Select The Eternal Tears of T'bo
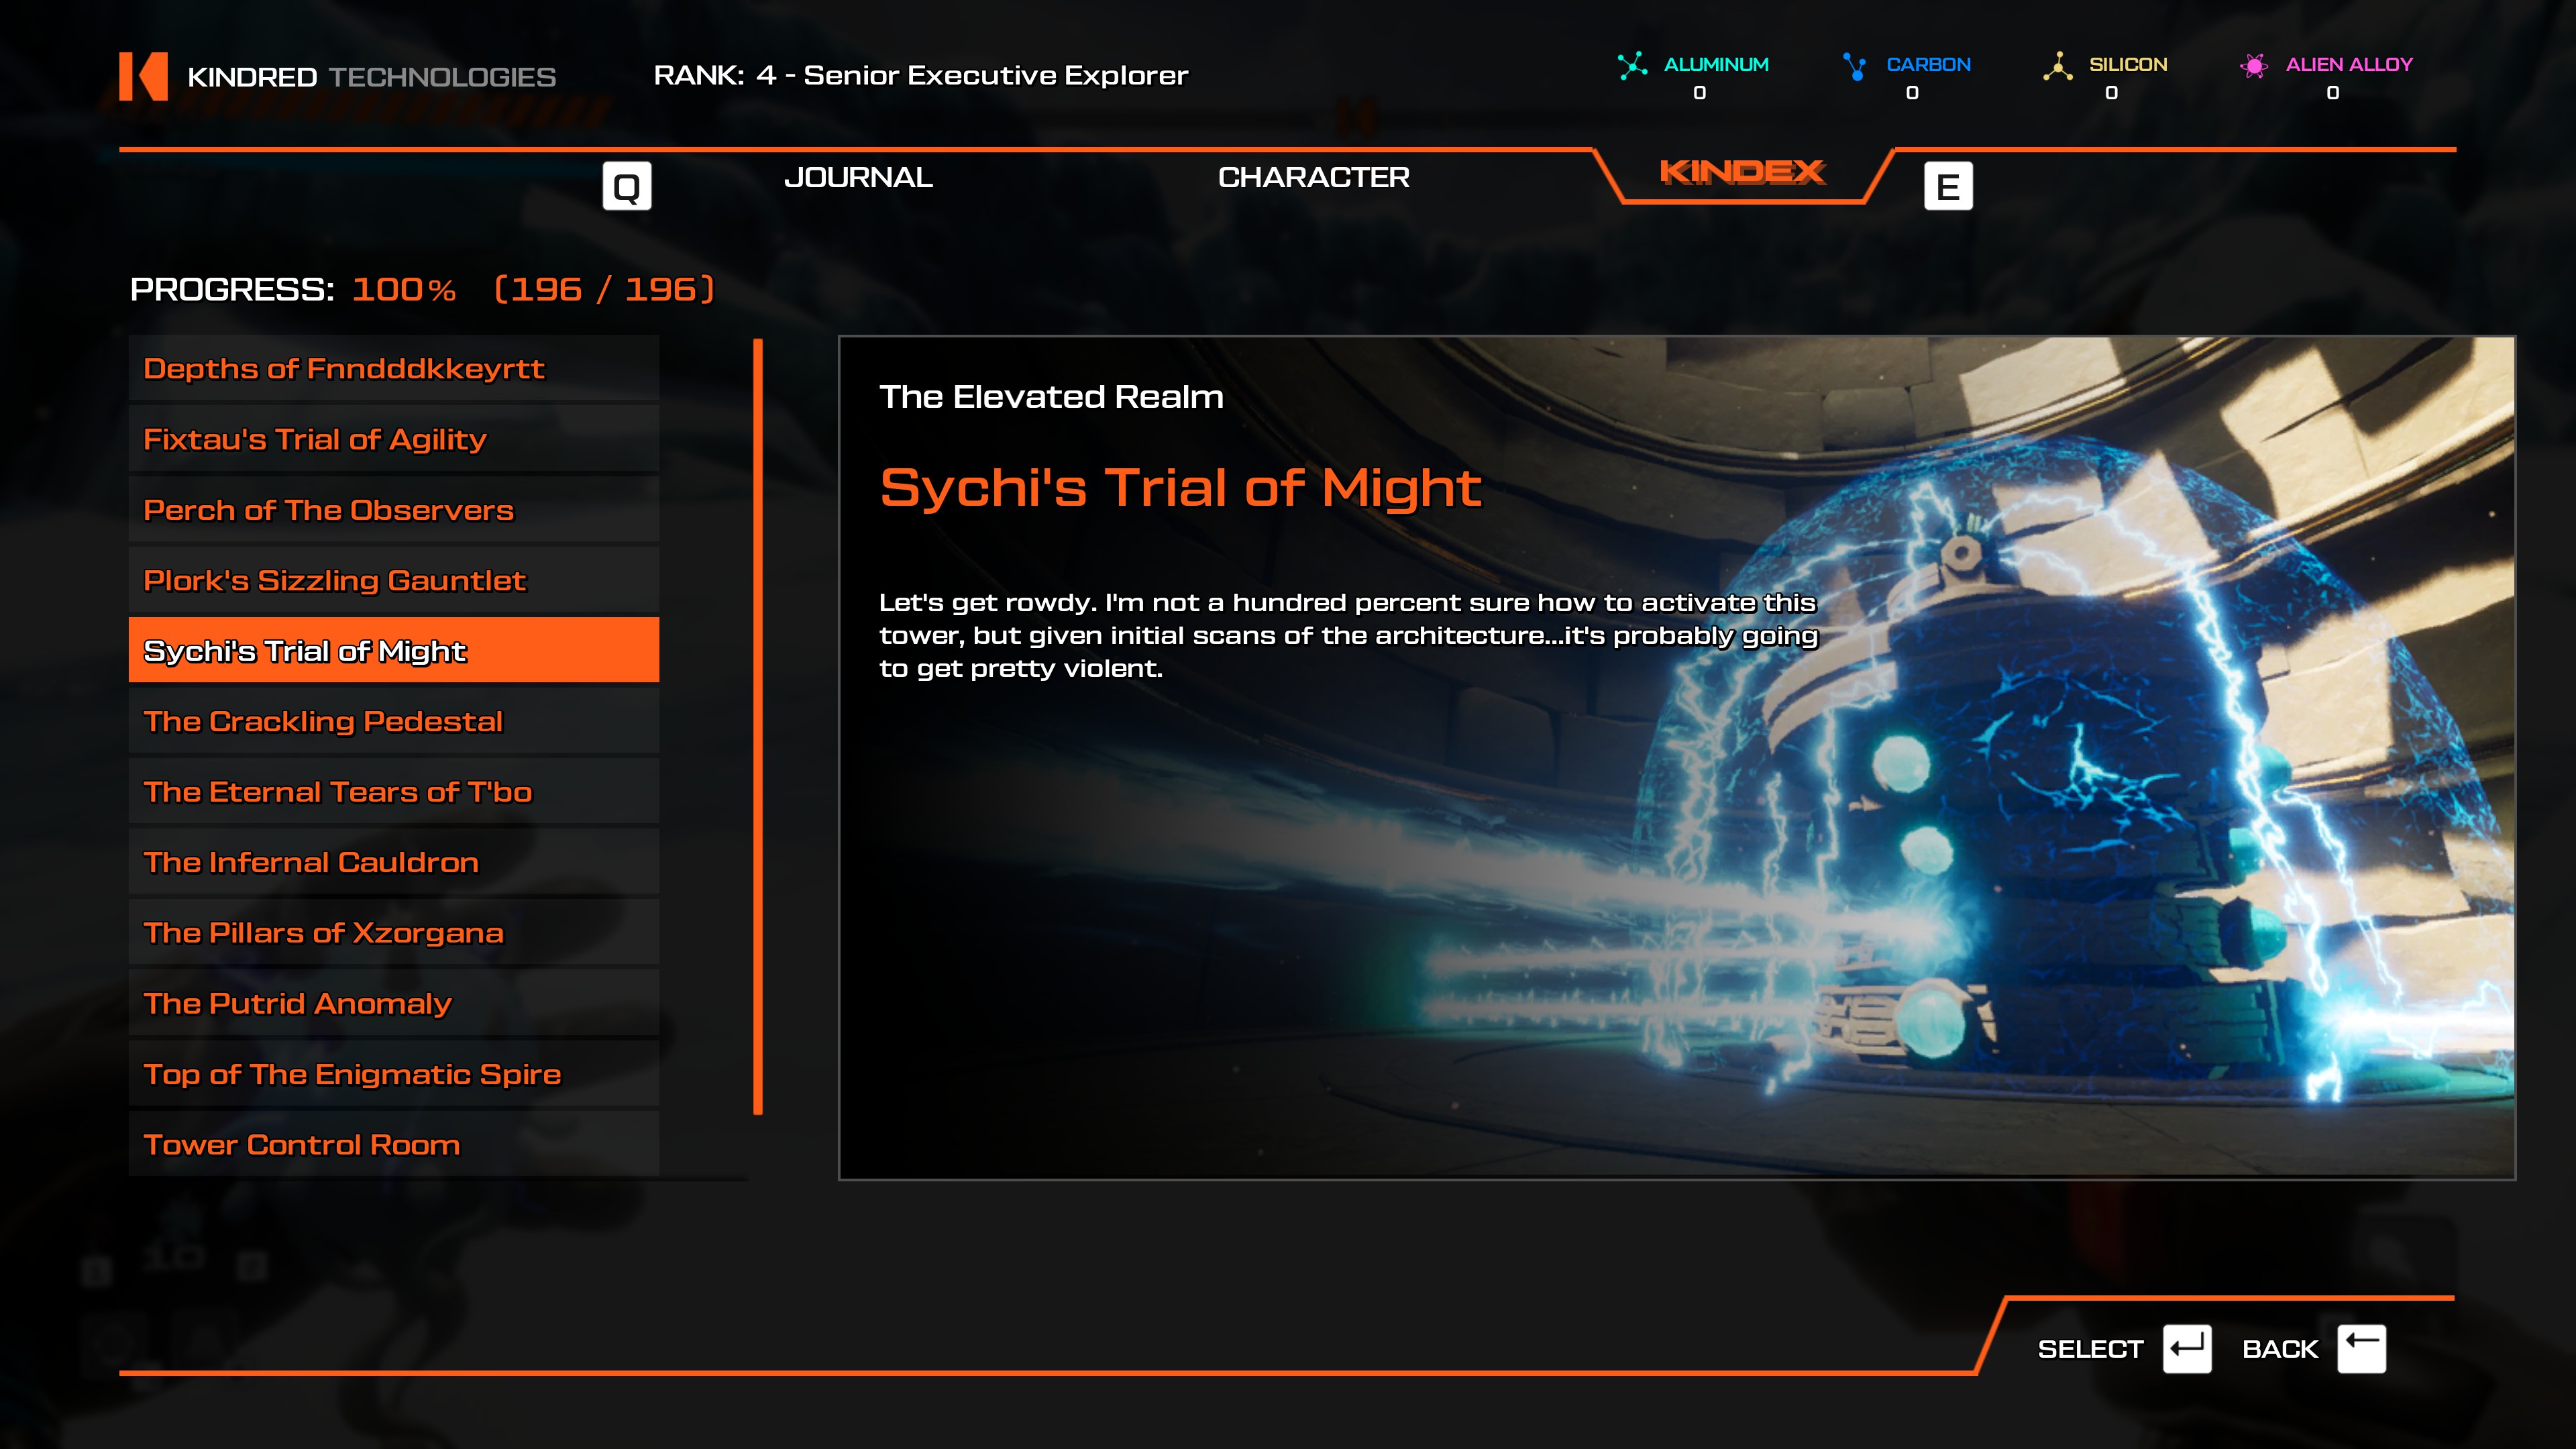 coord(393,792)
